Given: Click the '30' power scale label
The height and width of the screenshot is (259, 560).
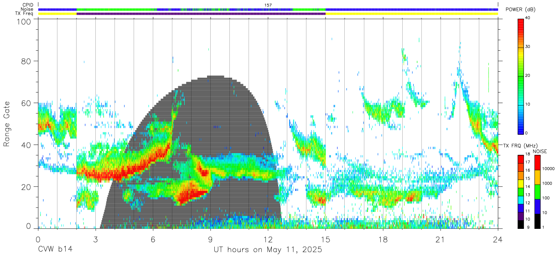Looking at the screenshot, I should pyautogui.click(x=528, y=47).
